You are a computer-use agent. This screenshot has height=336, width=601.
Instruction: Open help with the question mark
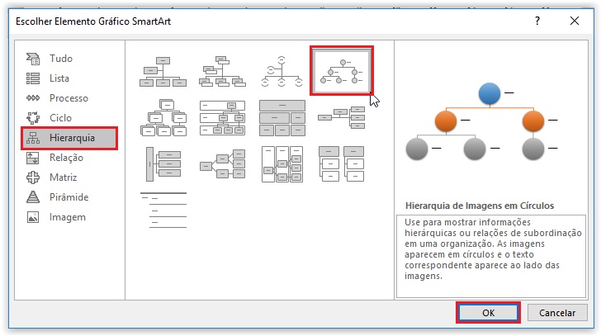click(537, 21)
